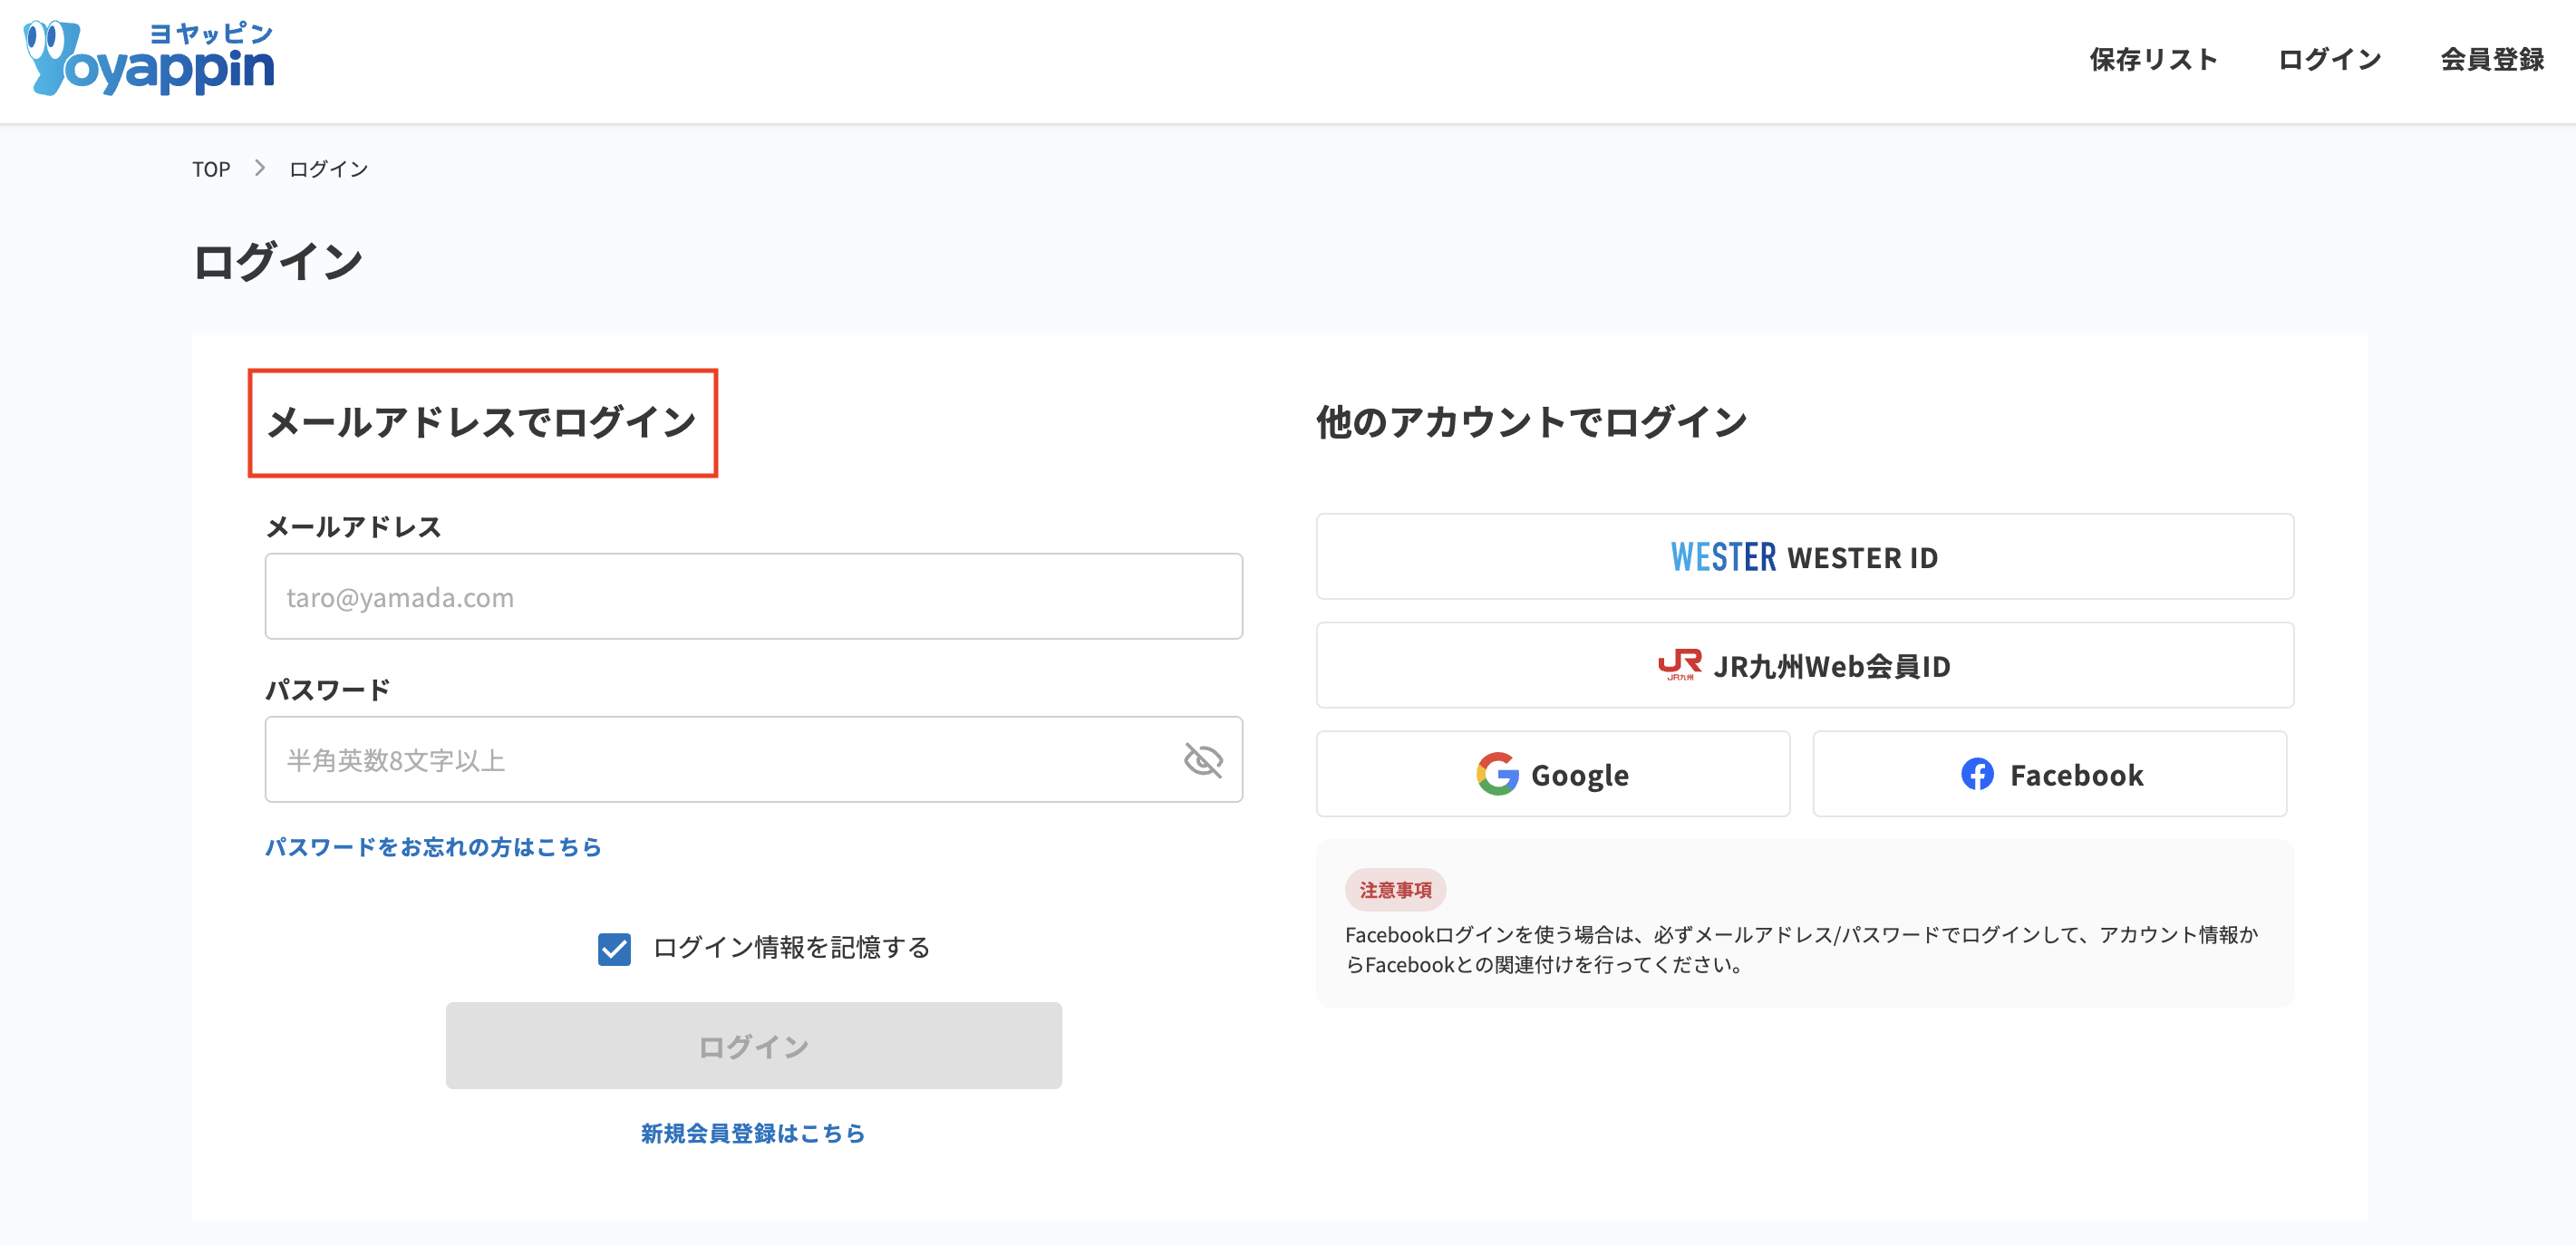
Task: Click the メールアドレス field label
Action: pos(353,526)
